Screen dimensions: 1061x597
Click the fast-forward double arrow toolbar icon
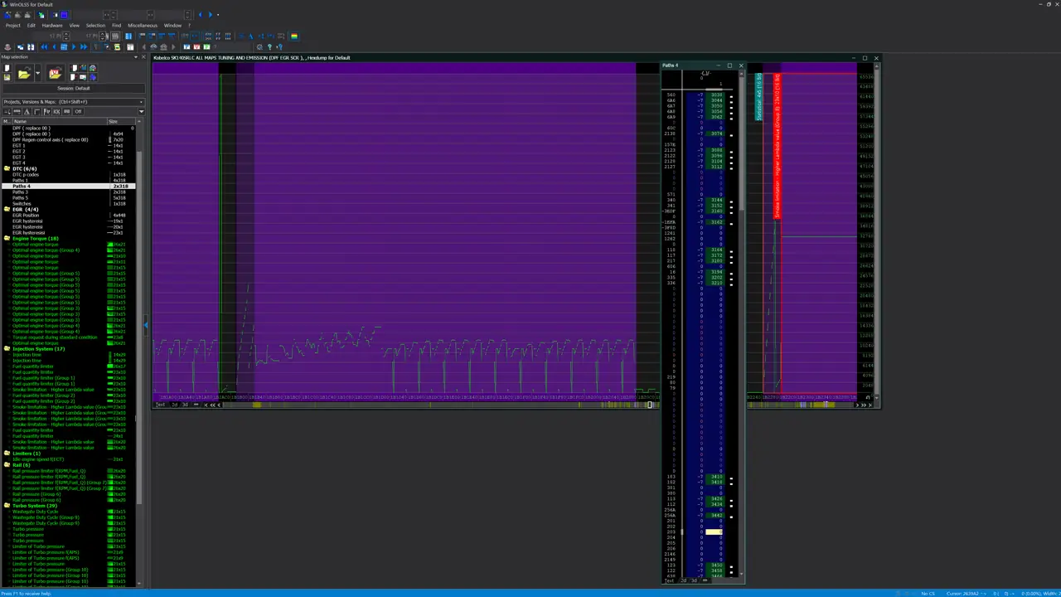pyautogui.click(x=84, y=47)
